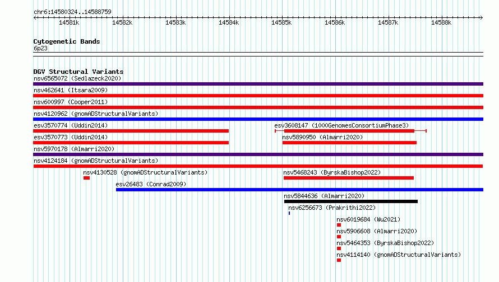Screen dimensions: 499x282
Task: Click the small red nsv6019684 variant block
Action: click(339, 225)
